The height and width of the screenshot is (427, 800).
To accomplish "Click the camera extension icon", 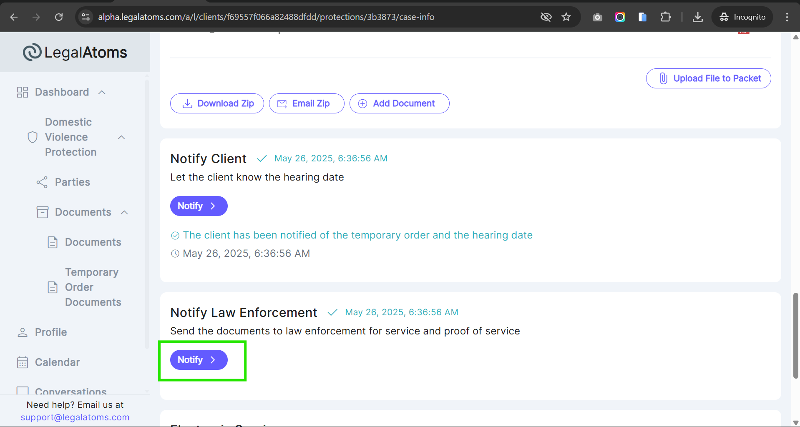I will [597, 17].
